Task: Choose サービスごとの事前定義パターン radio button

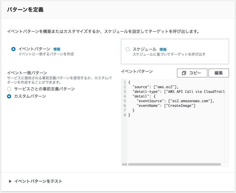Action: pos(9,89)
